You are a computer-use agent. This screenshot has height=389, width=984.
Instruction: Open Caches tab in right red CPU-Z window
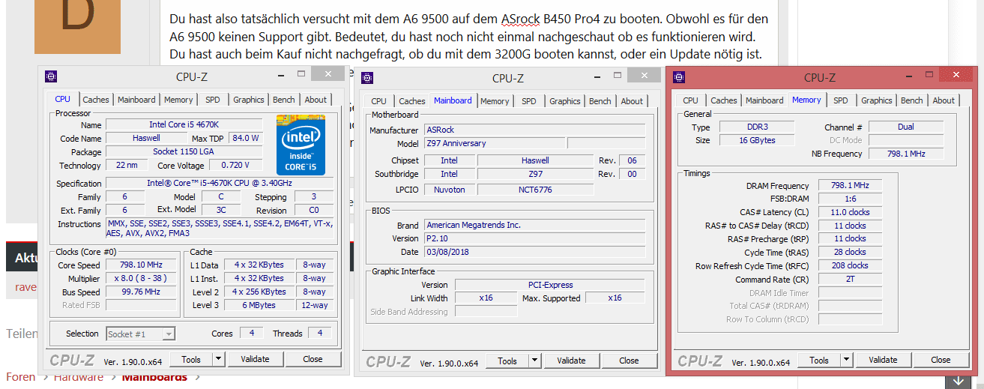click(723, 100)
